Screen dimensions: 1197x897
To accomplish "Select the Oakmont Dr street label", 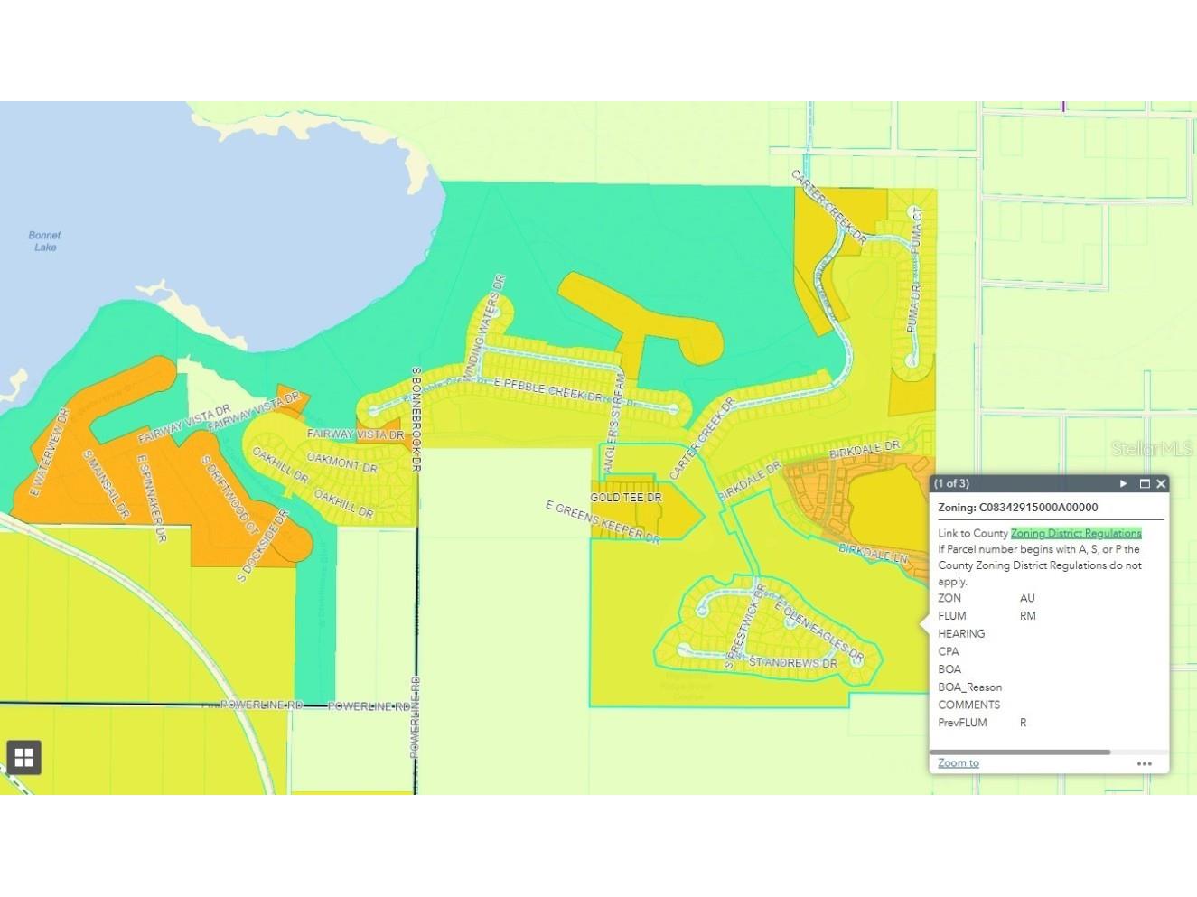I will tap(341, 463).
